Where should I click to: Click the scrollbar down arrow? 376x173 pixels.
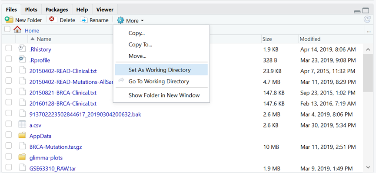pyautogui.click(x=368, y=167)
